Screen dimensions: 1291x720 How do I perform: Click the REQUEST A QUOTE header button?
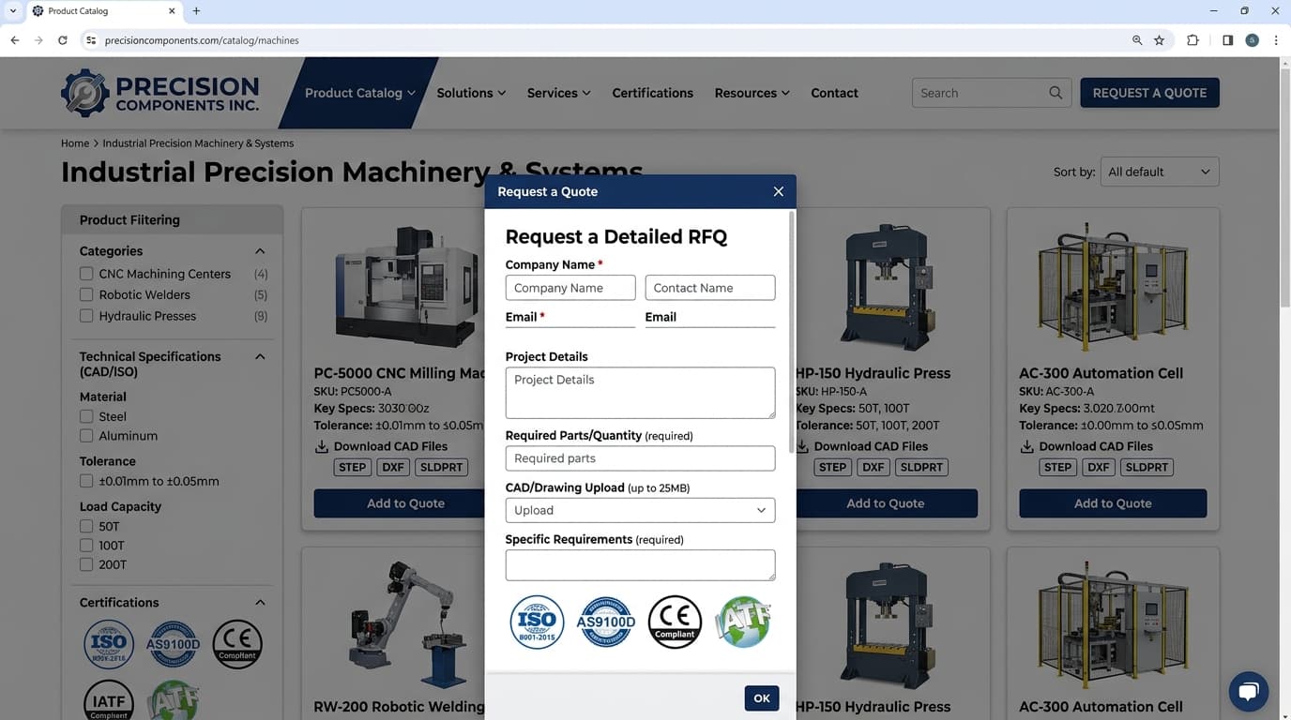click(1149, 93)
